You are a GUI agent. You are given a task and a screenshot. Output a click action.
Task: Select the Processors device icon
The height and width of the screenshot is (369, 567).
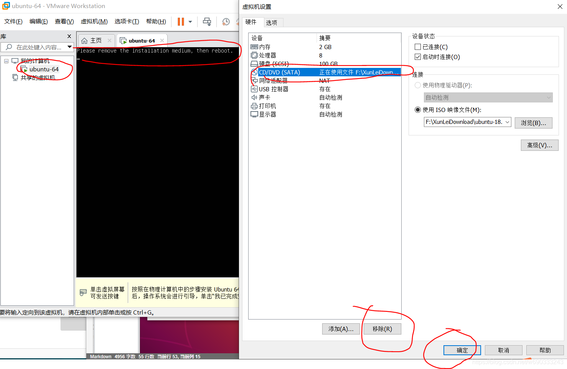[254, 55]
